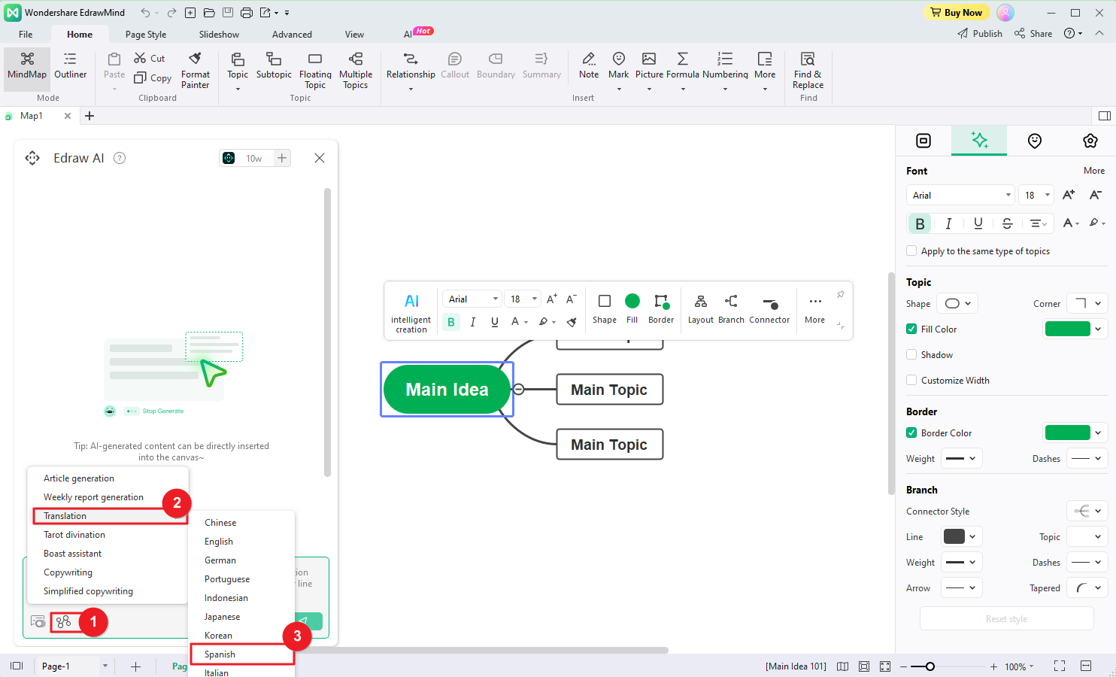Open the Outliner view
This screenshot has height=677, width=1116.
(70, 66)
